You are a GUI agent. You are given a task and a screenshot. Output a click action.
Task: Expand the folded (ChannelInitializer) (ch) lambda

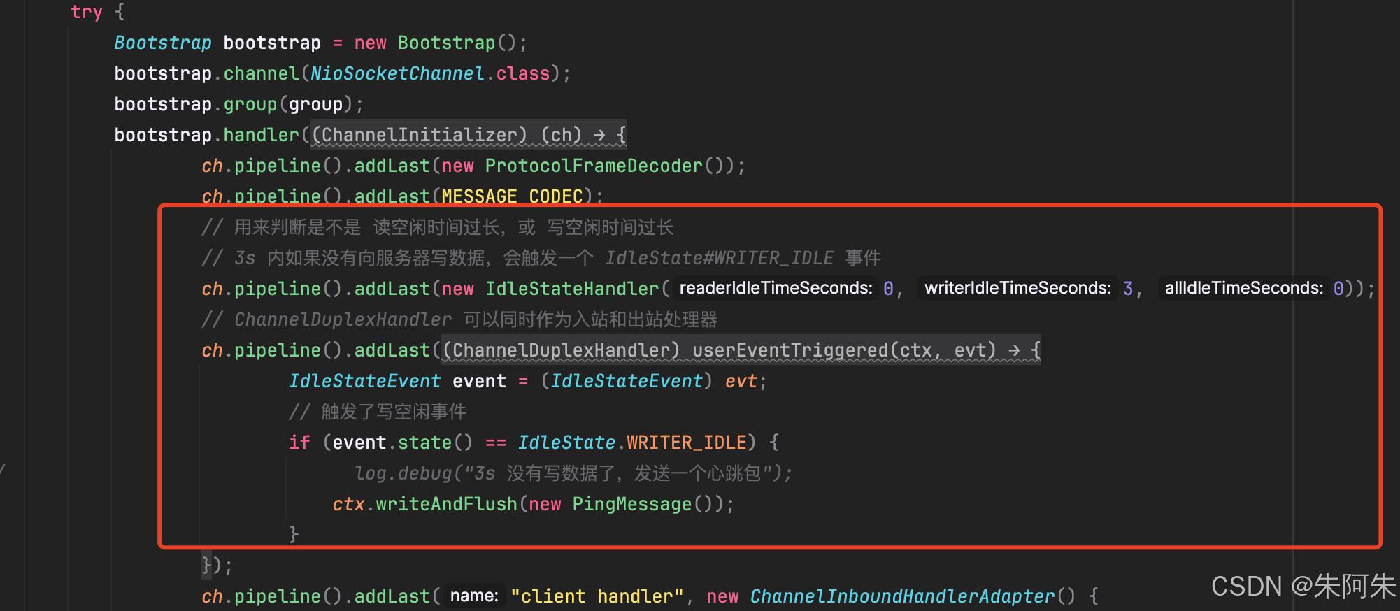tap(469, 135)
